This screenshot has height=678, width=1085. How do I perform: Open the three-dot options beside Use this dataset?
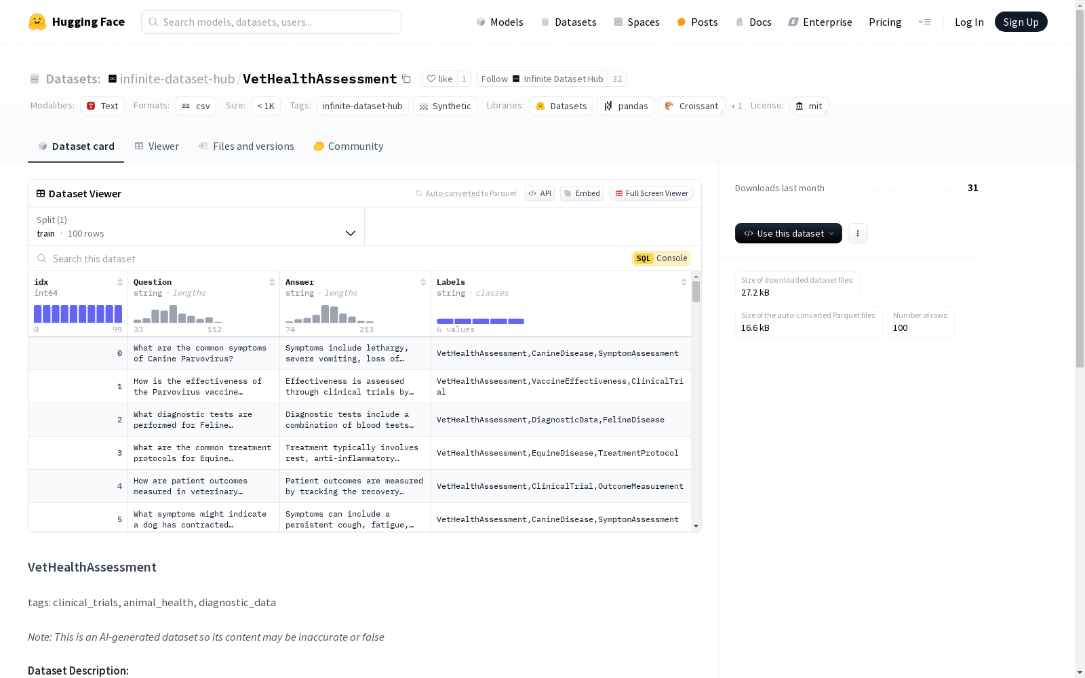[x=858, y=233]
